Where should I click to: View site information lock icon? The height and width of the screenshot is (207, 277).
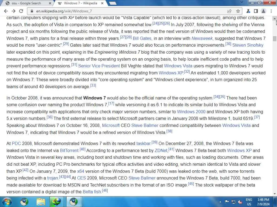32,11
